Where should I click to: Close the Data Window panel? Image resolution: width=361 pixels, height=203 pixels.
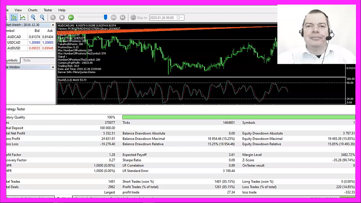(x=53, y=67)
